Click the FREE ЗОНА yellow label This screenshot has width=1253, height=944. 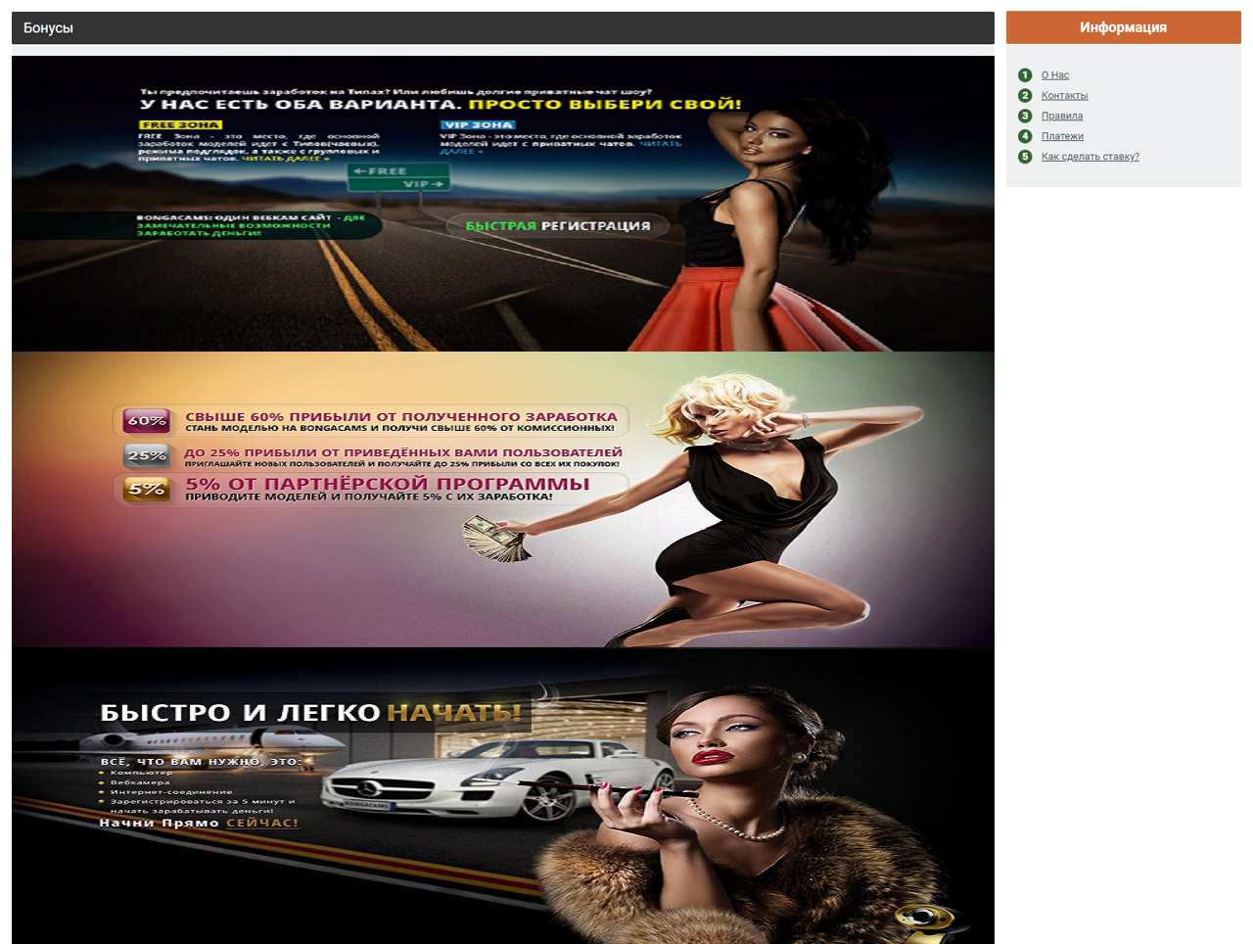point(180,124)
